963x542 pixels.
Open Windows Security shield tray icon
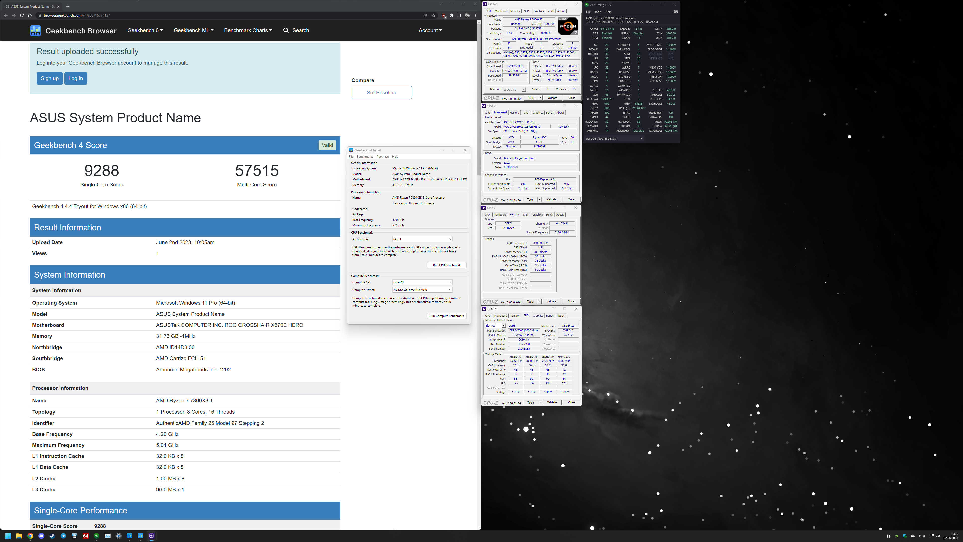905,536
